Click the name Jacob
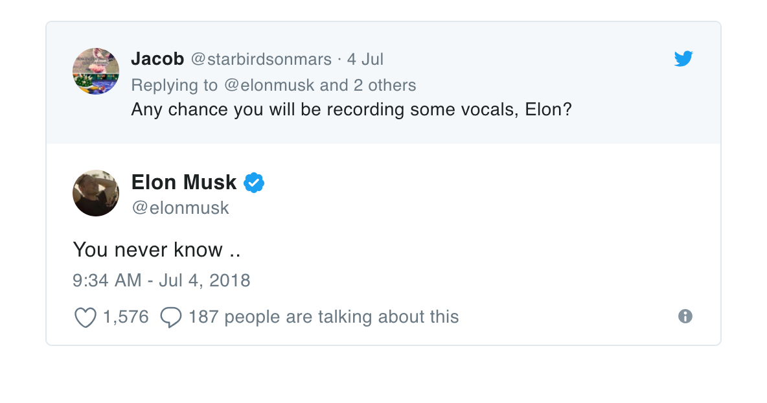The width and height of the screenshot is (767, 403). coord(157,59)
